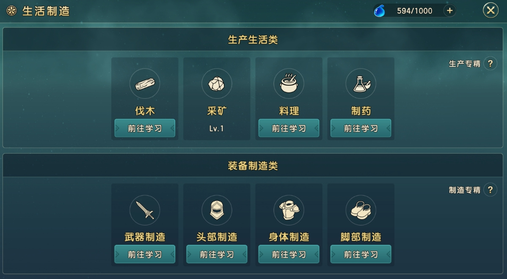Add more energy with plus button

coord(449,11)
